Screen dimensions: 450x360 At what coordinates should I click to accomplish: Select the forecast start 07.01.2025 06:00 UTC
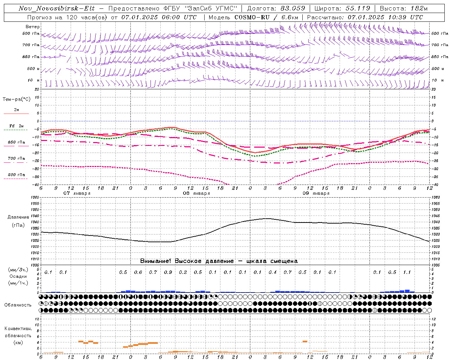(159, 17)
